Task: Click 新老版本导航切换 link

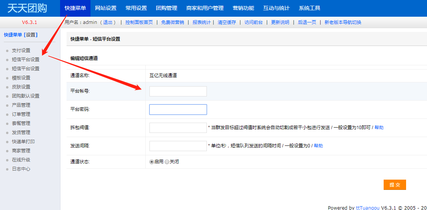Action: coord(343,22)
